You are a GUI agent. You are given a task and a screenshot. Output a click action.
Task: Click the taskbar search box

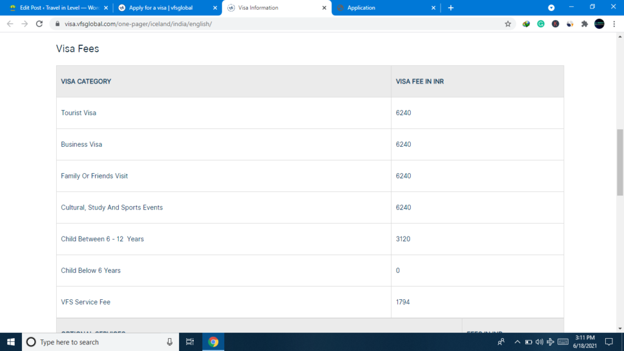tap(101, 342)
